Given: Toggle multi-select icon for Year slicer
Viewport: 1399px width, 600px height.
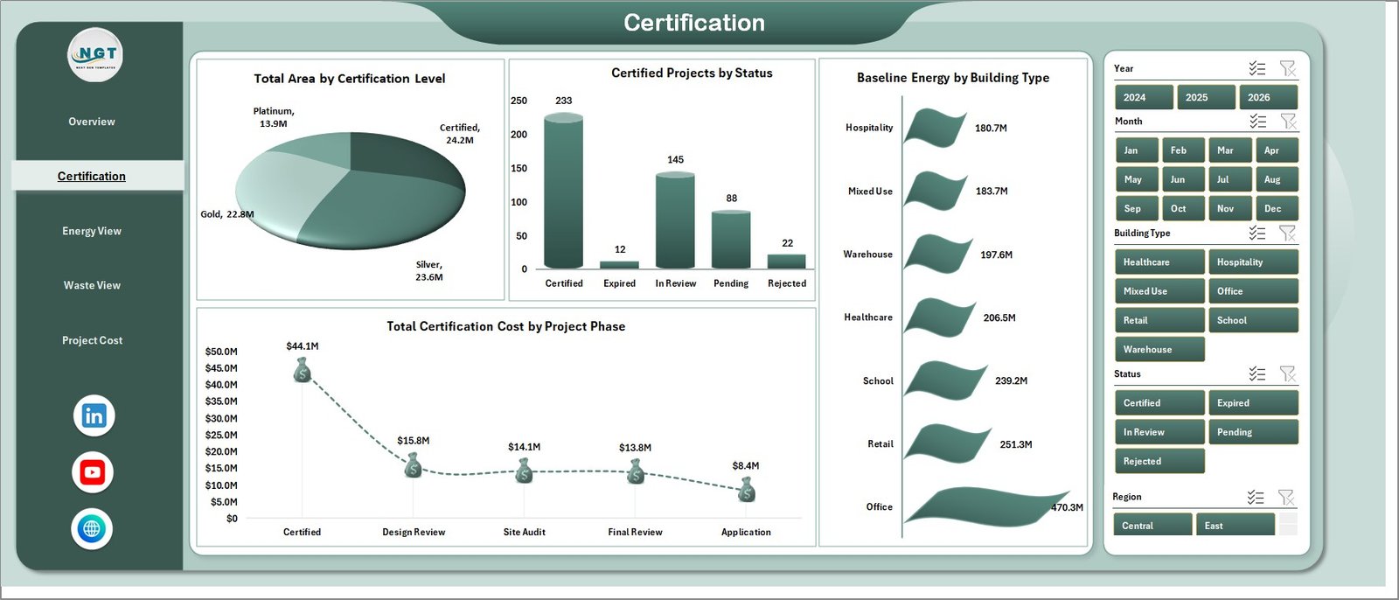Looking at the screenshot, I should point(1257,68).
